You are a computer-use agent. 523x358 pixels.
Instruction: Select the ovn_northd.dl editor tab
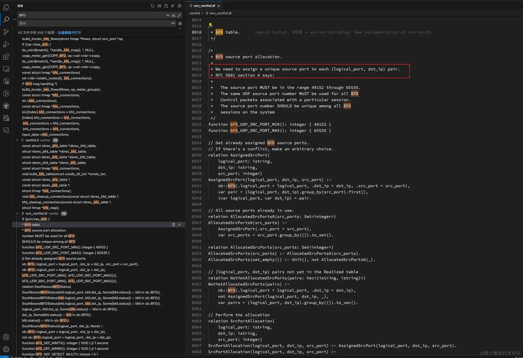(204, 6)
